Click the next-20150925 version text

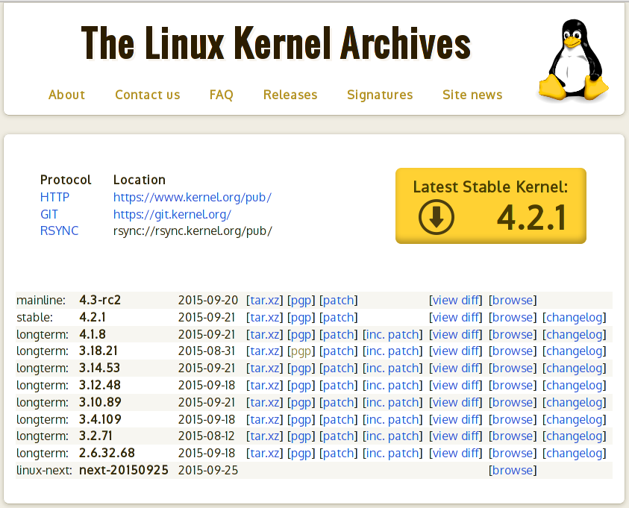point(124,470)
